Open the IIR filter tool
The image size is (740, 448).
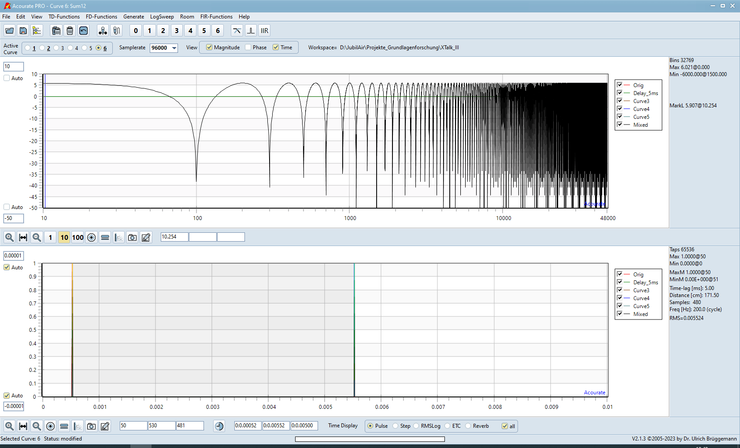(x=264, y=30)
